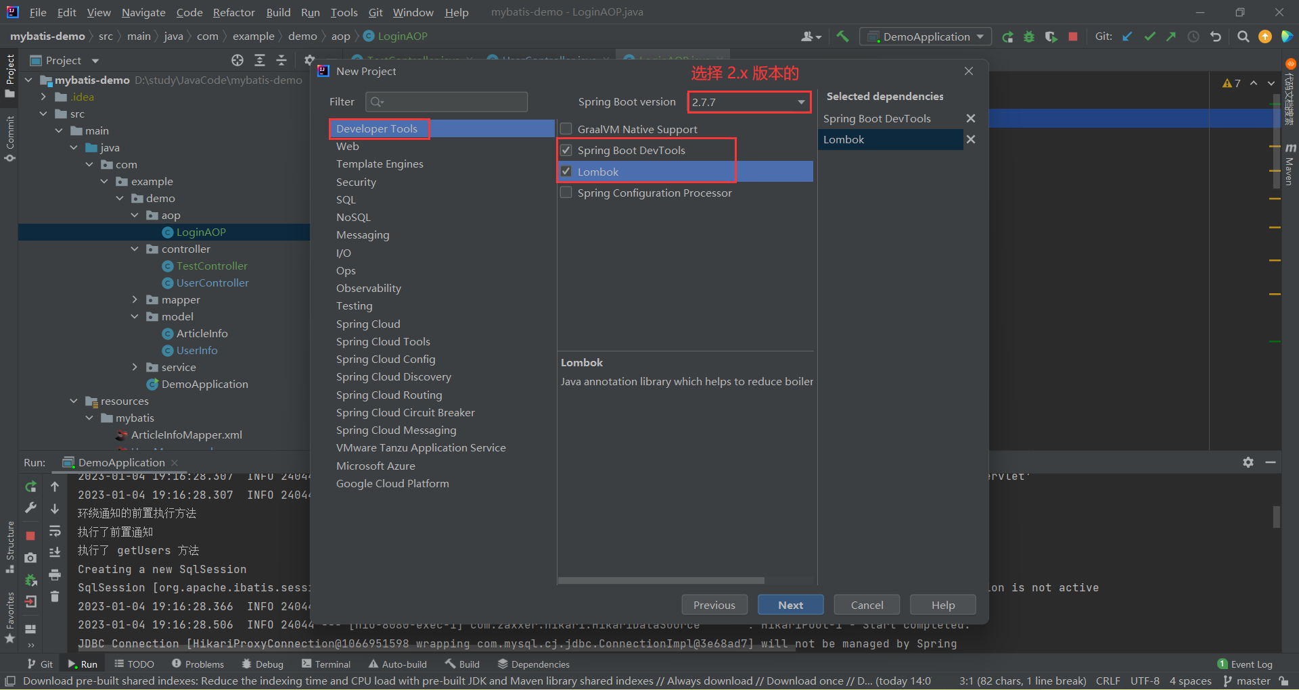Screen dimensions: 1299x690
Task: Open the Spring Boot version dropdown
Action: pyautogui.click(x=749, y=102)
